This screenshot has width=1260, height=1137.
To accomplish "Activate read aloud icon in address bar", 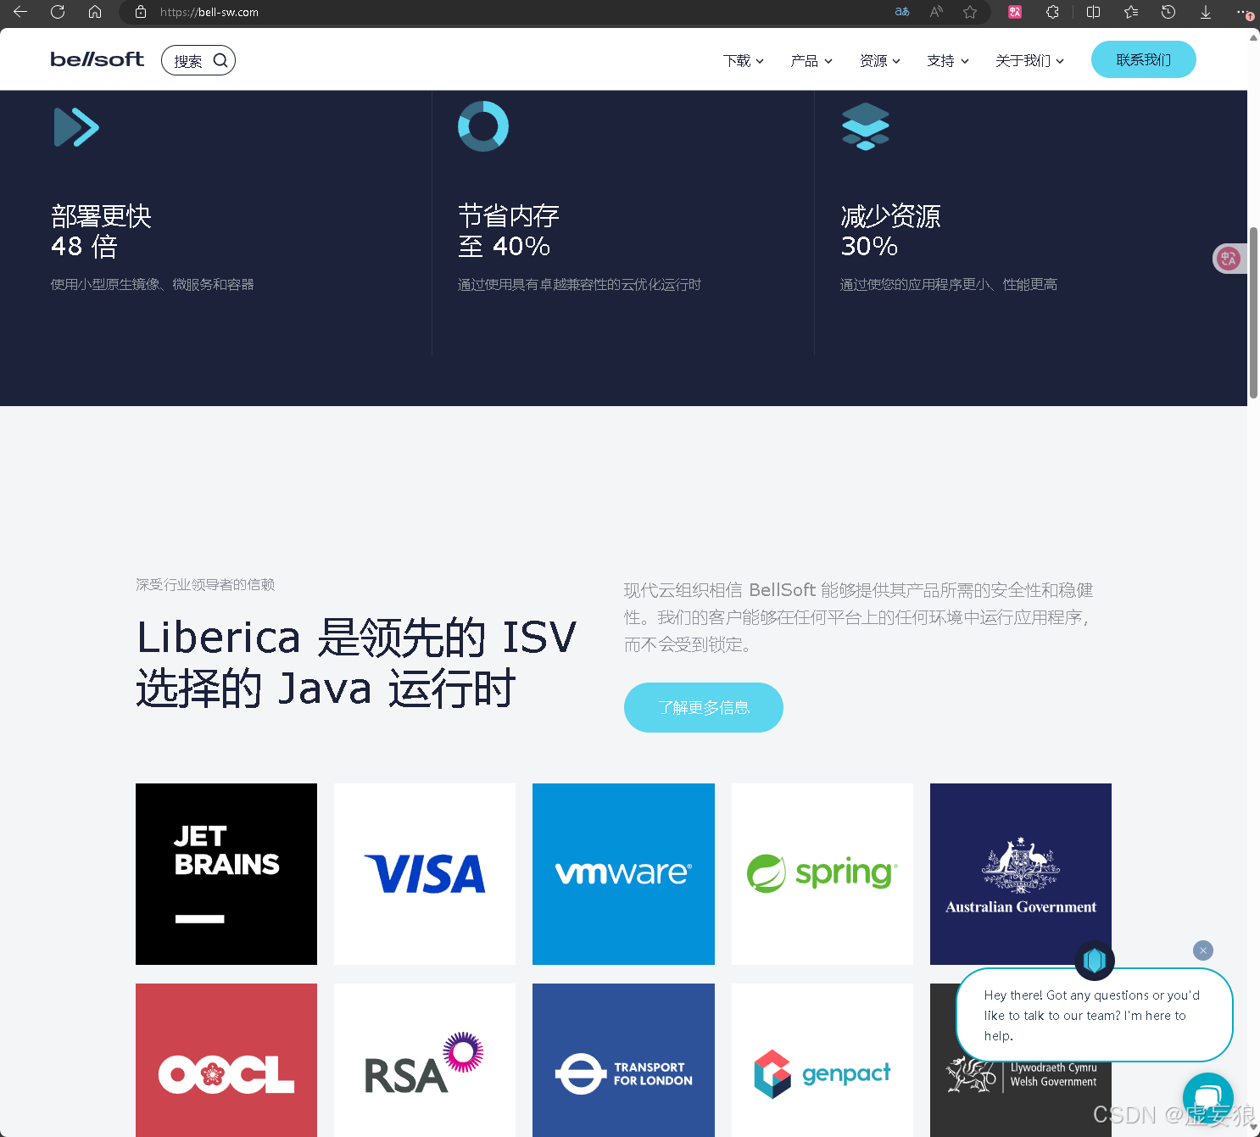I will pos(936,12).
